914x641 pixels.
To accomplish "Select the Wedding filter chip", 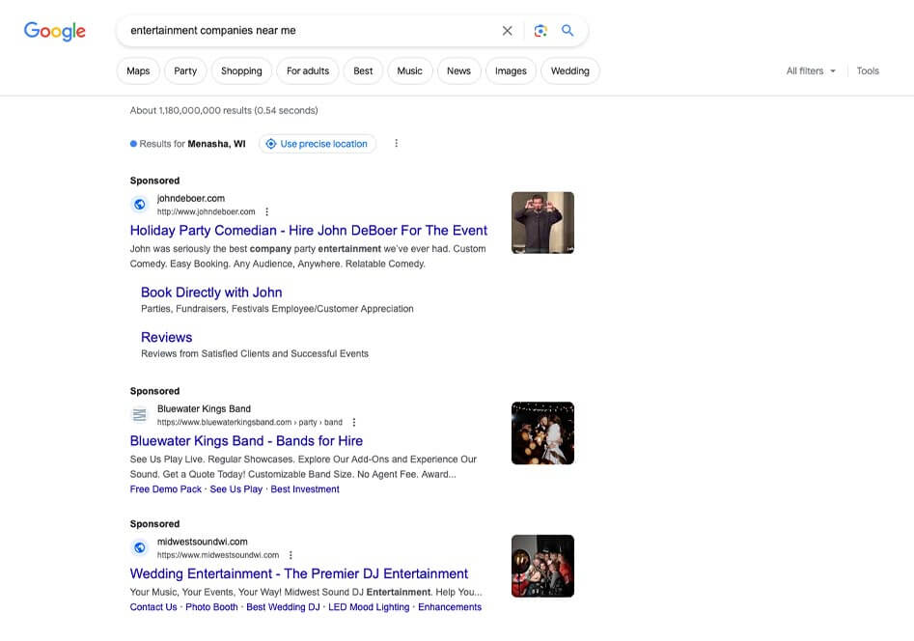I will [x=569, y=71].
